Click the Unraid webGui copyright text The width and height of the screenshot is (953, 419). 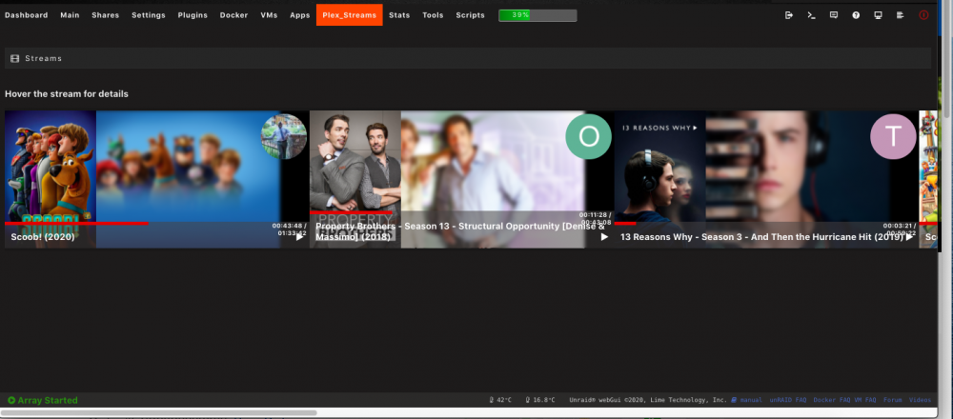click(648, 400)
